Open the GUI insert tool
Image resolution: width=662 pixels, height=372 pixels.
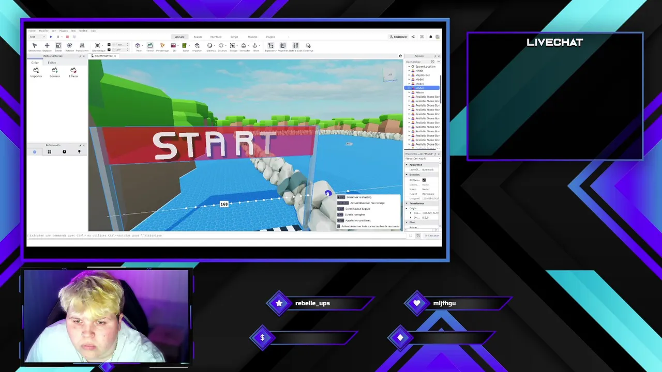173,45
